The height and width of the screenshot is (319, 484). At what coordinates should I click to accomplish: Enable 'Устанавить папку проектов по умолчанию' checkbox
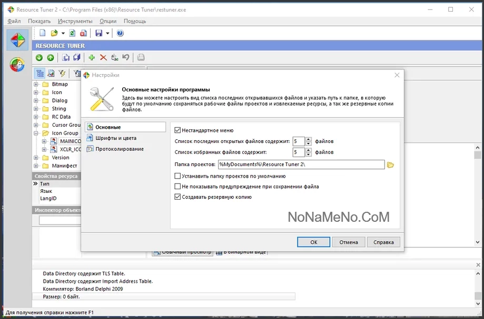177,176
